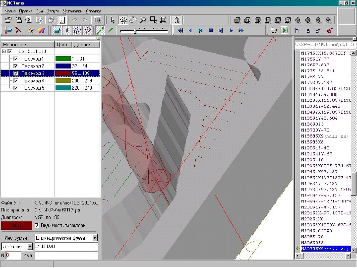Click the green color swatch of Переход 1
This screenshot has width=357, height=268.
62,59
